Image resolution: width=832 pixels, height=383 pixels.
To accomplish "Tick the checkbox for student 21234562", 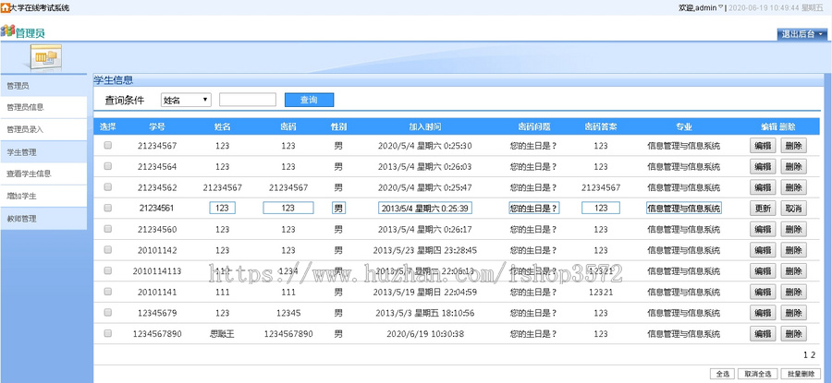I will 108,187.
